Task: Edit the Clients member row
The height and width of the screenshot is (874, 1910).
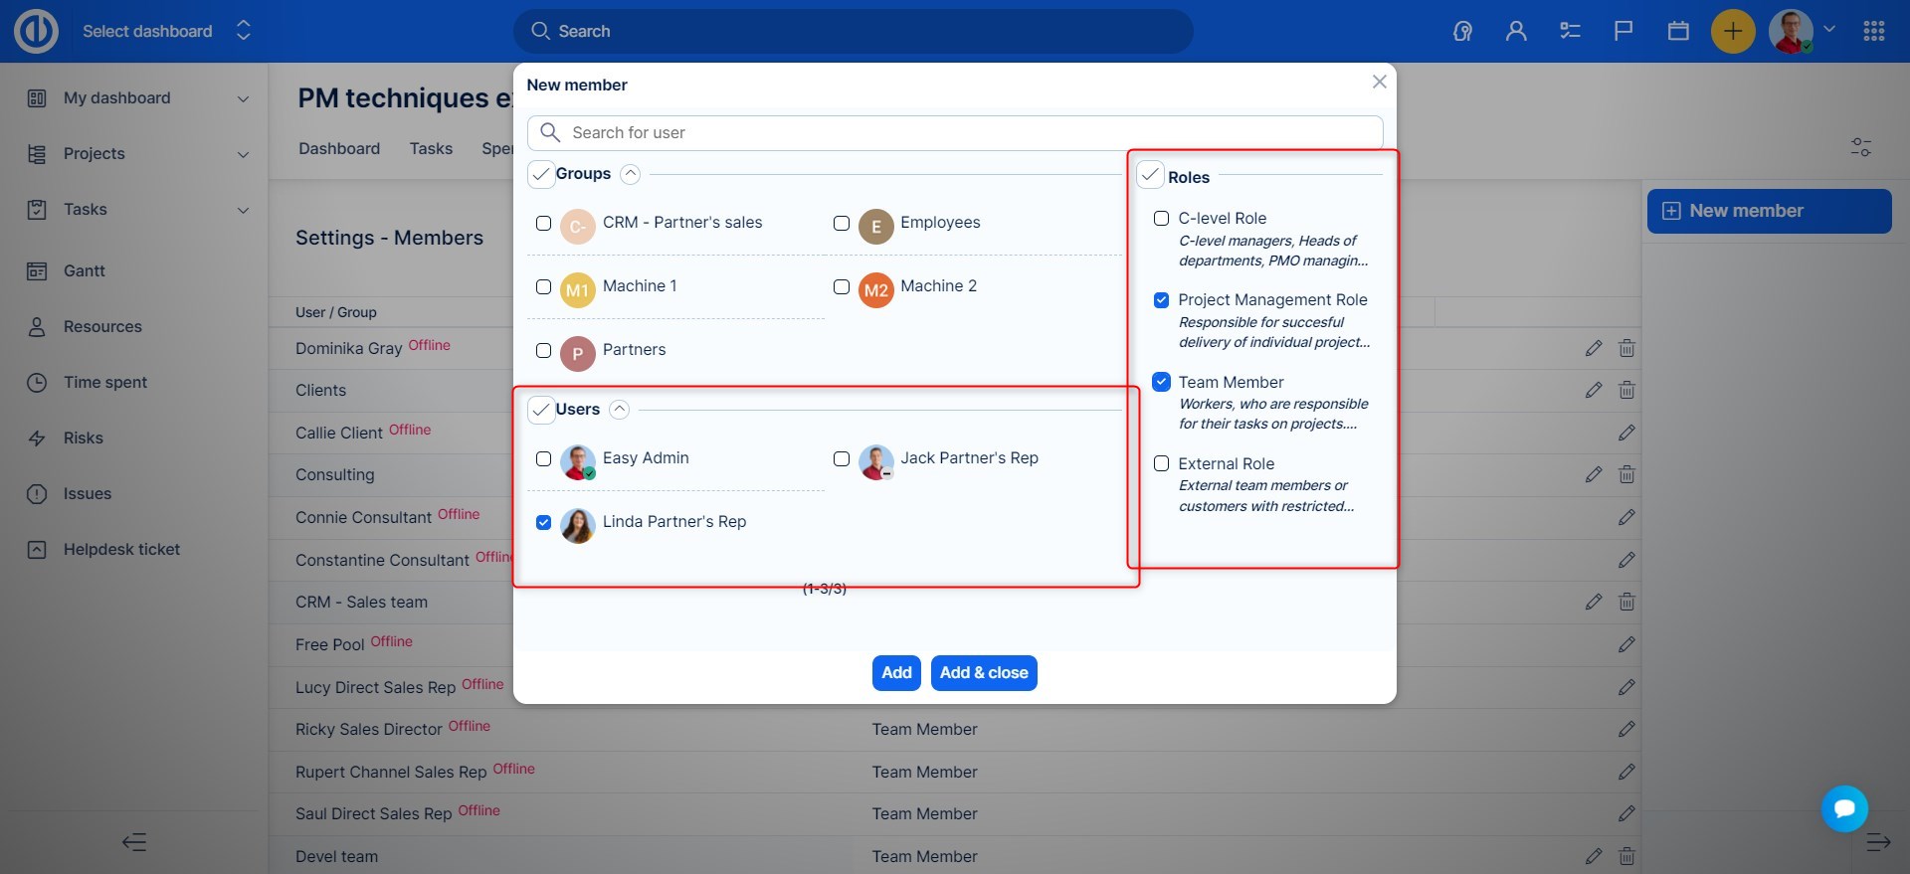Action: [x=1594, y=390]
